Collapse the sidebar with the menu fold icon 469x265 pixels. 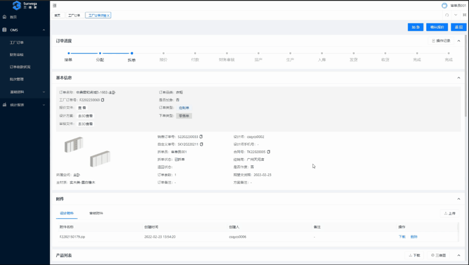[x=55, y=6]
